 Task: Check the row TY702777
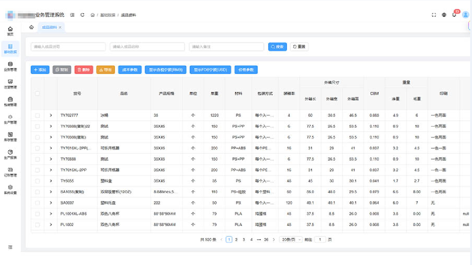click(x=37, y=115)
